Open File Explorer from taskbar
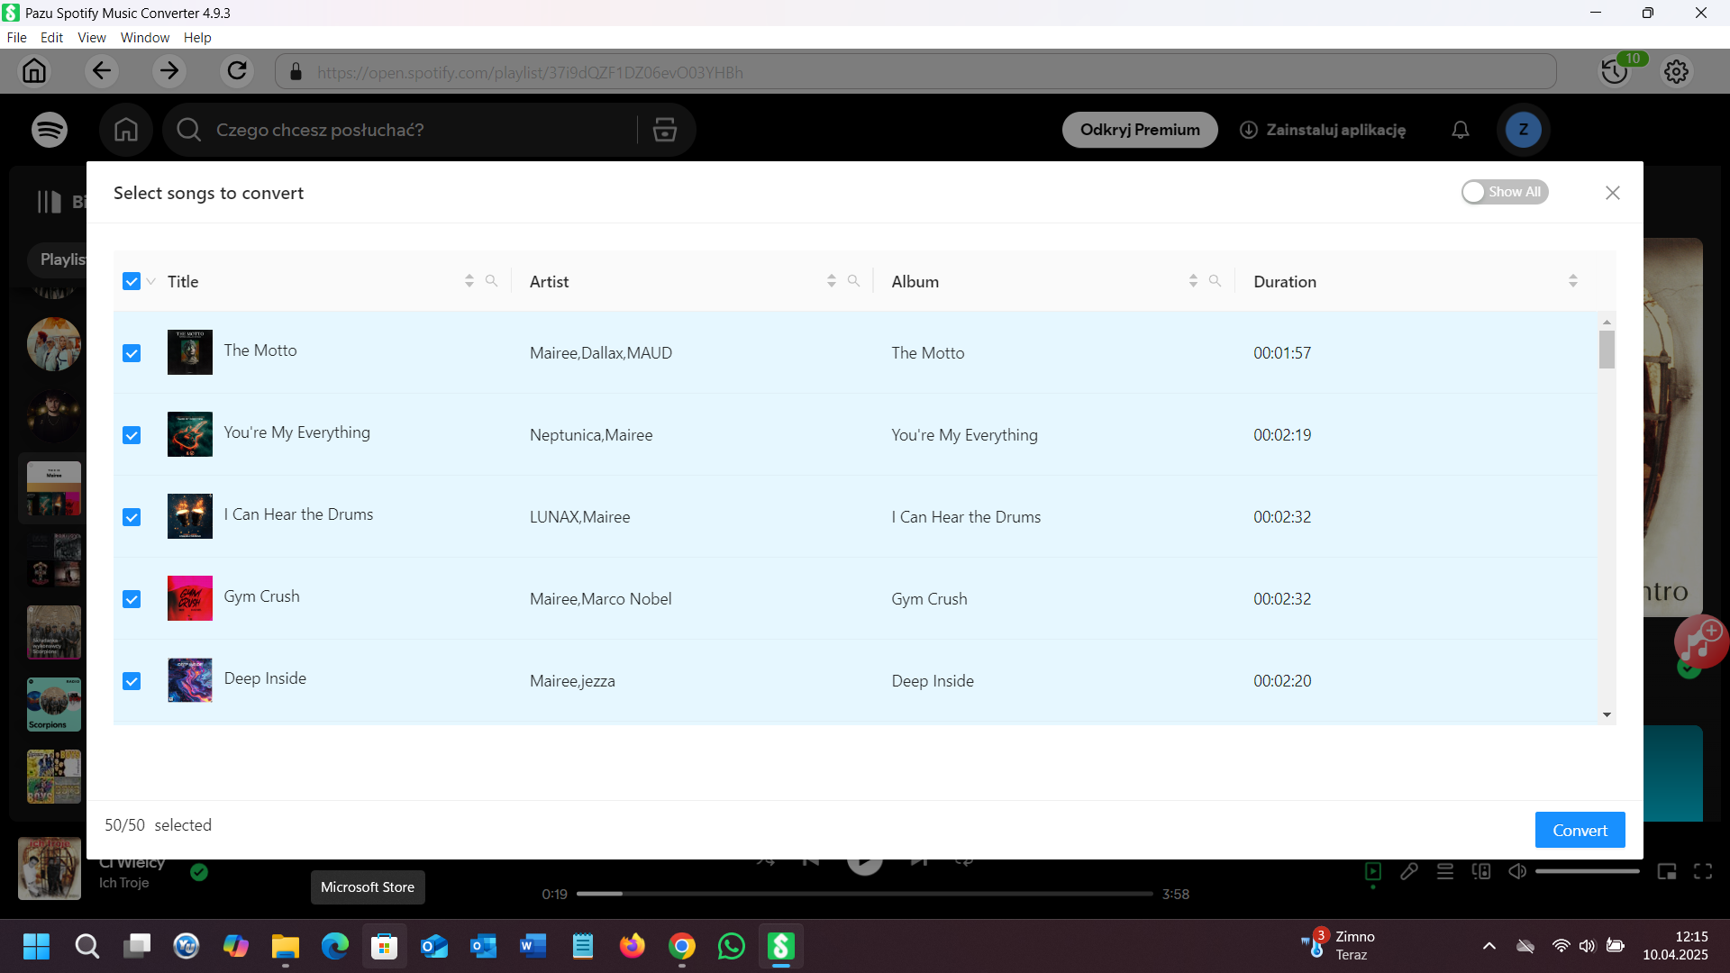Screen dimensions: 1730x973 click(x=286, y=947)
